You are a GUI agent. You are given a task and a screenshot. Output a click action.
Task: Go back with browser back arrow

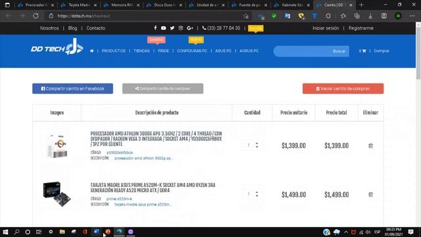pos(9,16)
